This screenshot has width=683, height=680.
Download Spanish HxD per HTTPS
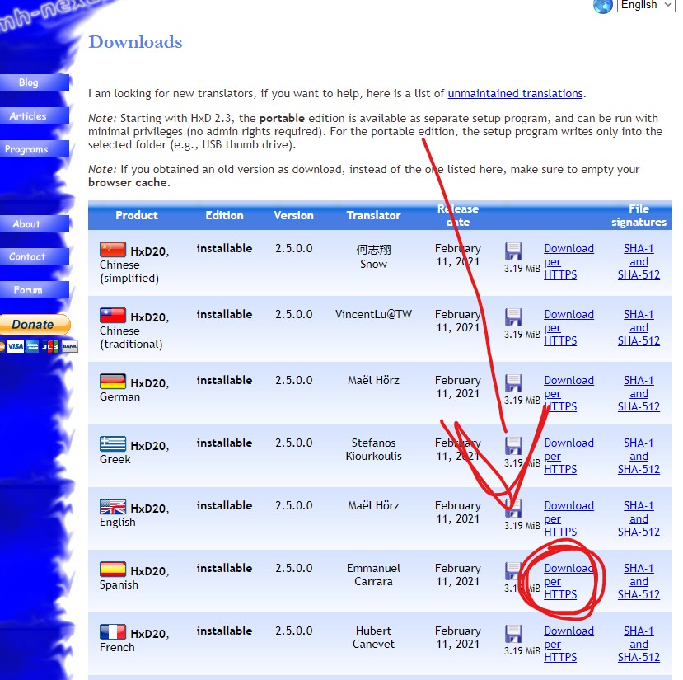coord(568,581)
